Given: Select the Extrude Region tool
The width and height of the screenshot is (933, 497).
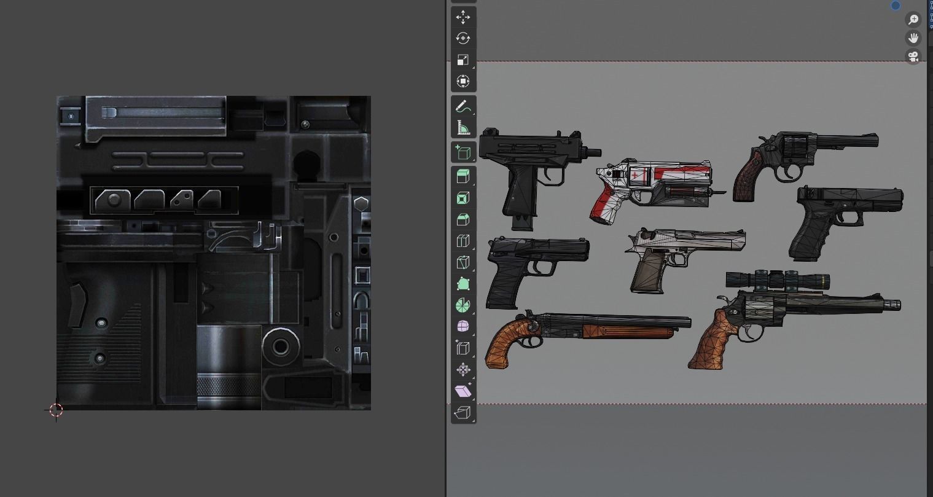Looking at the screenshot, I should [x=463, y=177].
